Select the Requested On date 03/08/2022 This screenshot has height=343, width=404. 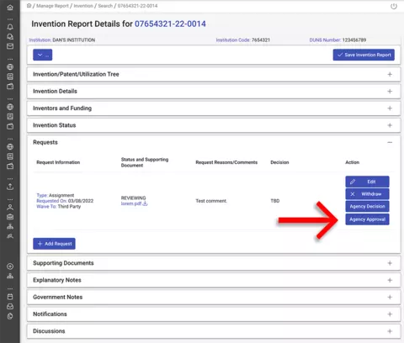point(81,201)
